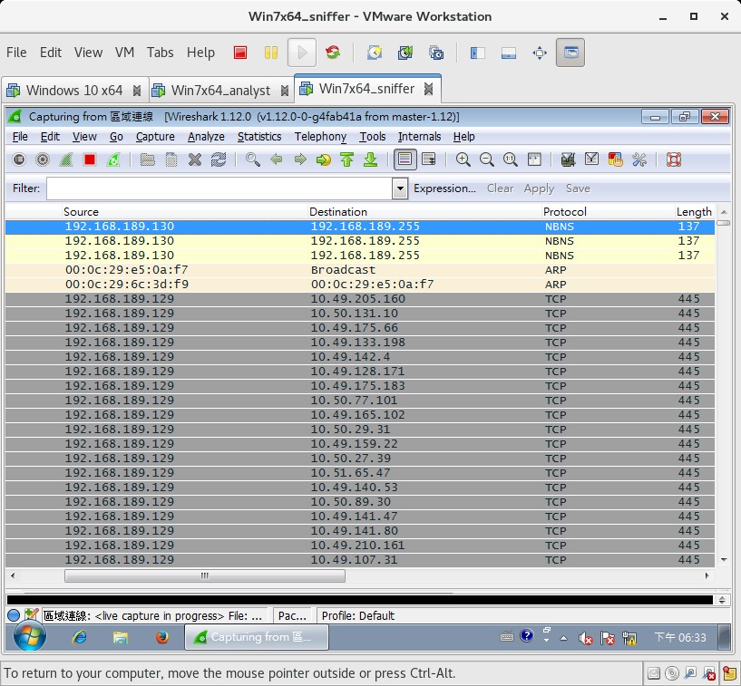Click the Clear filter button
Viewport: 741px width, 686px height.
coord(500,188)
